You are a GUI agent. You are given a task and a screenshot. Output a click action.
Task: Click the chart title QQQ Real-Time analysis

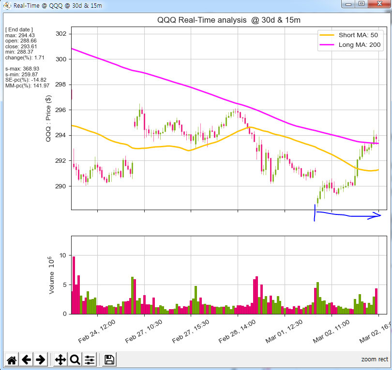pos(229,20)
